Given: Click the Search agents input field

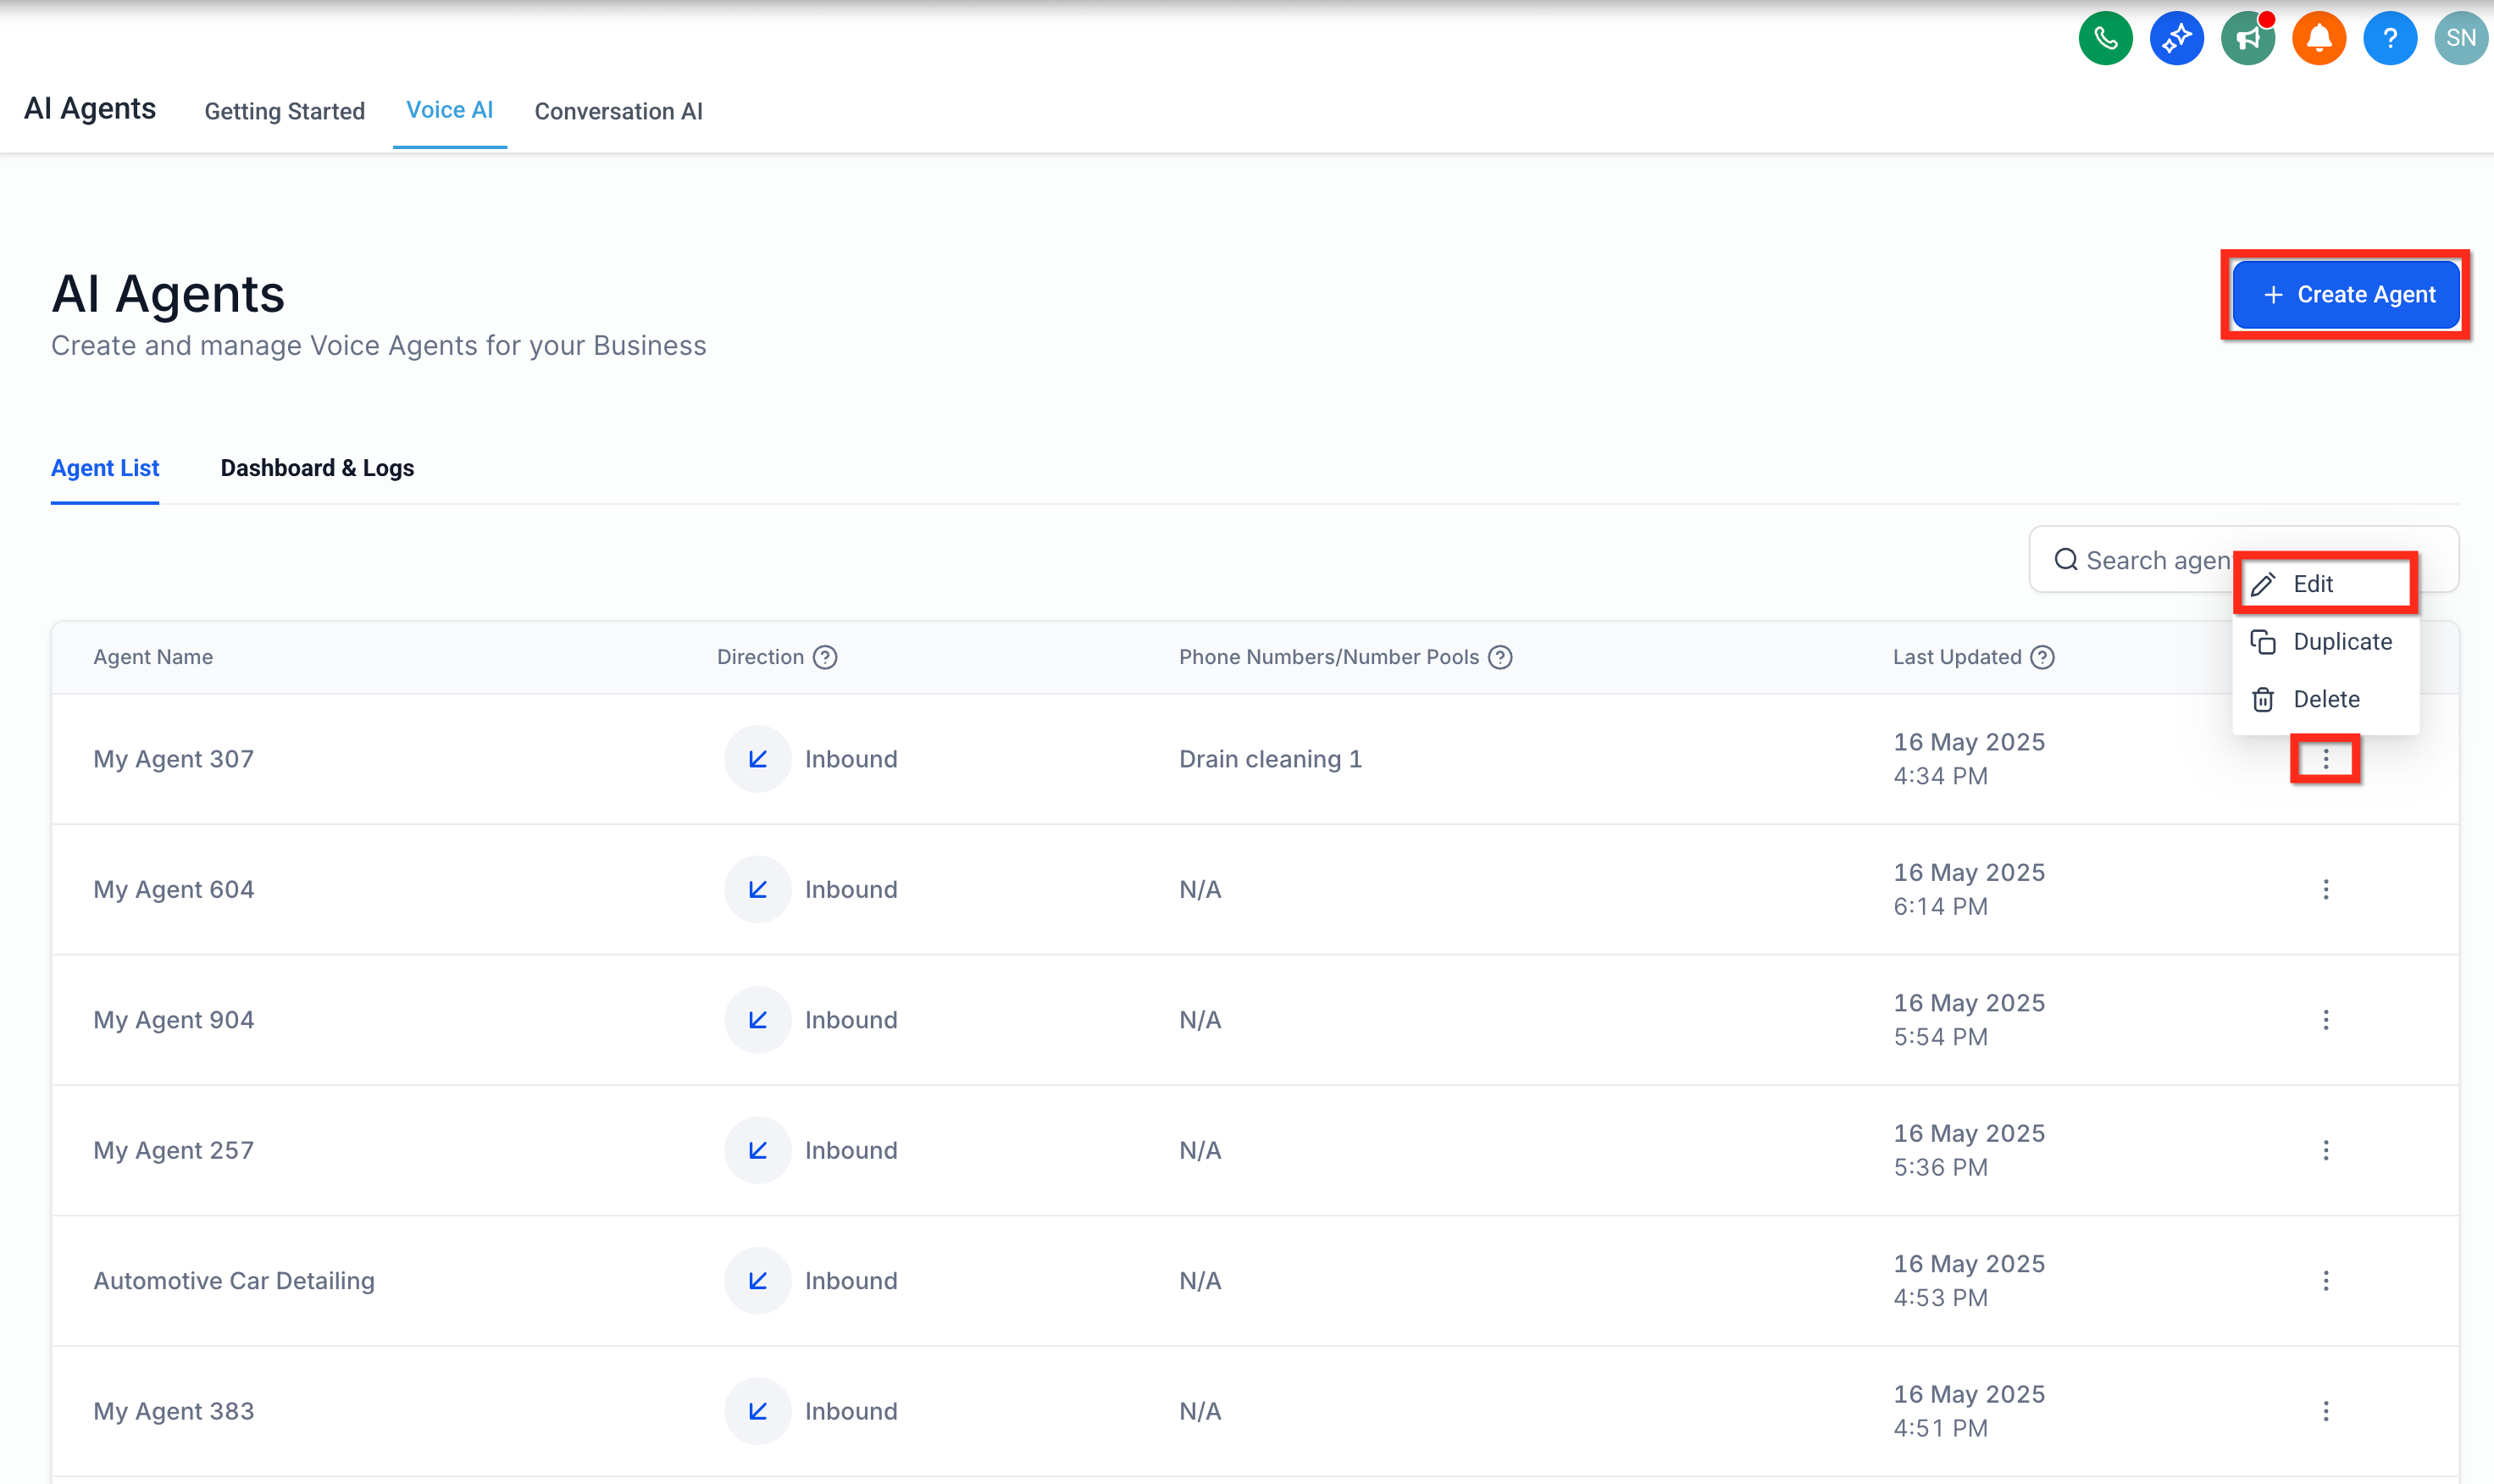Looking at the screenshot, I should (2140, 560).
